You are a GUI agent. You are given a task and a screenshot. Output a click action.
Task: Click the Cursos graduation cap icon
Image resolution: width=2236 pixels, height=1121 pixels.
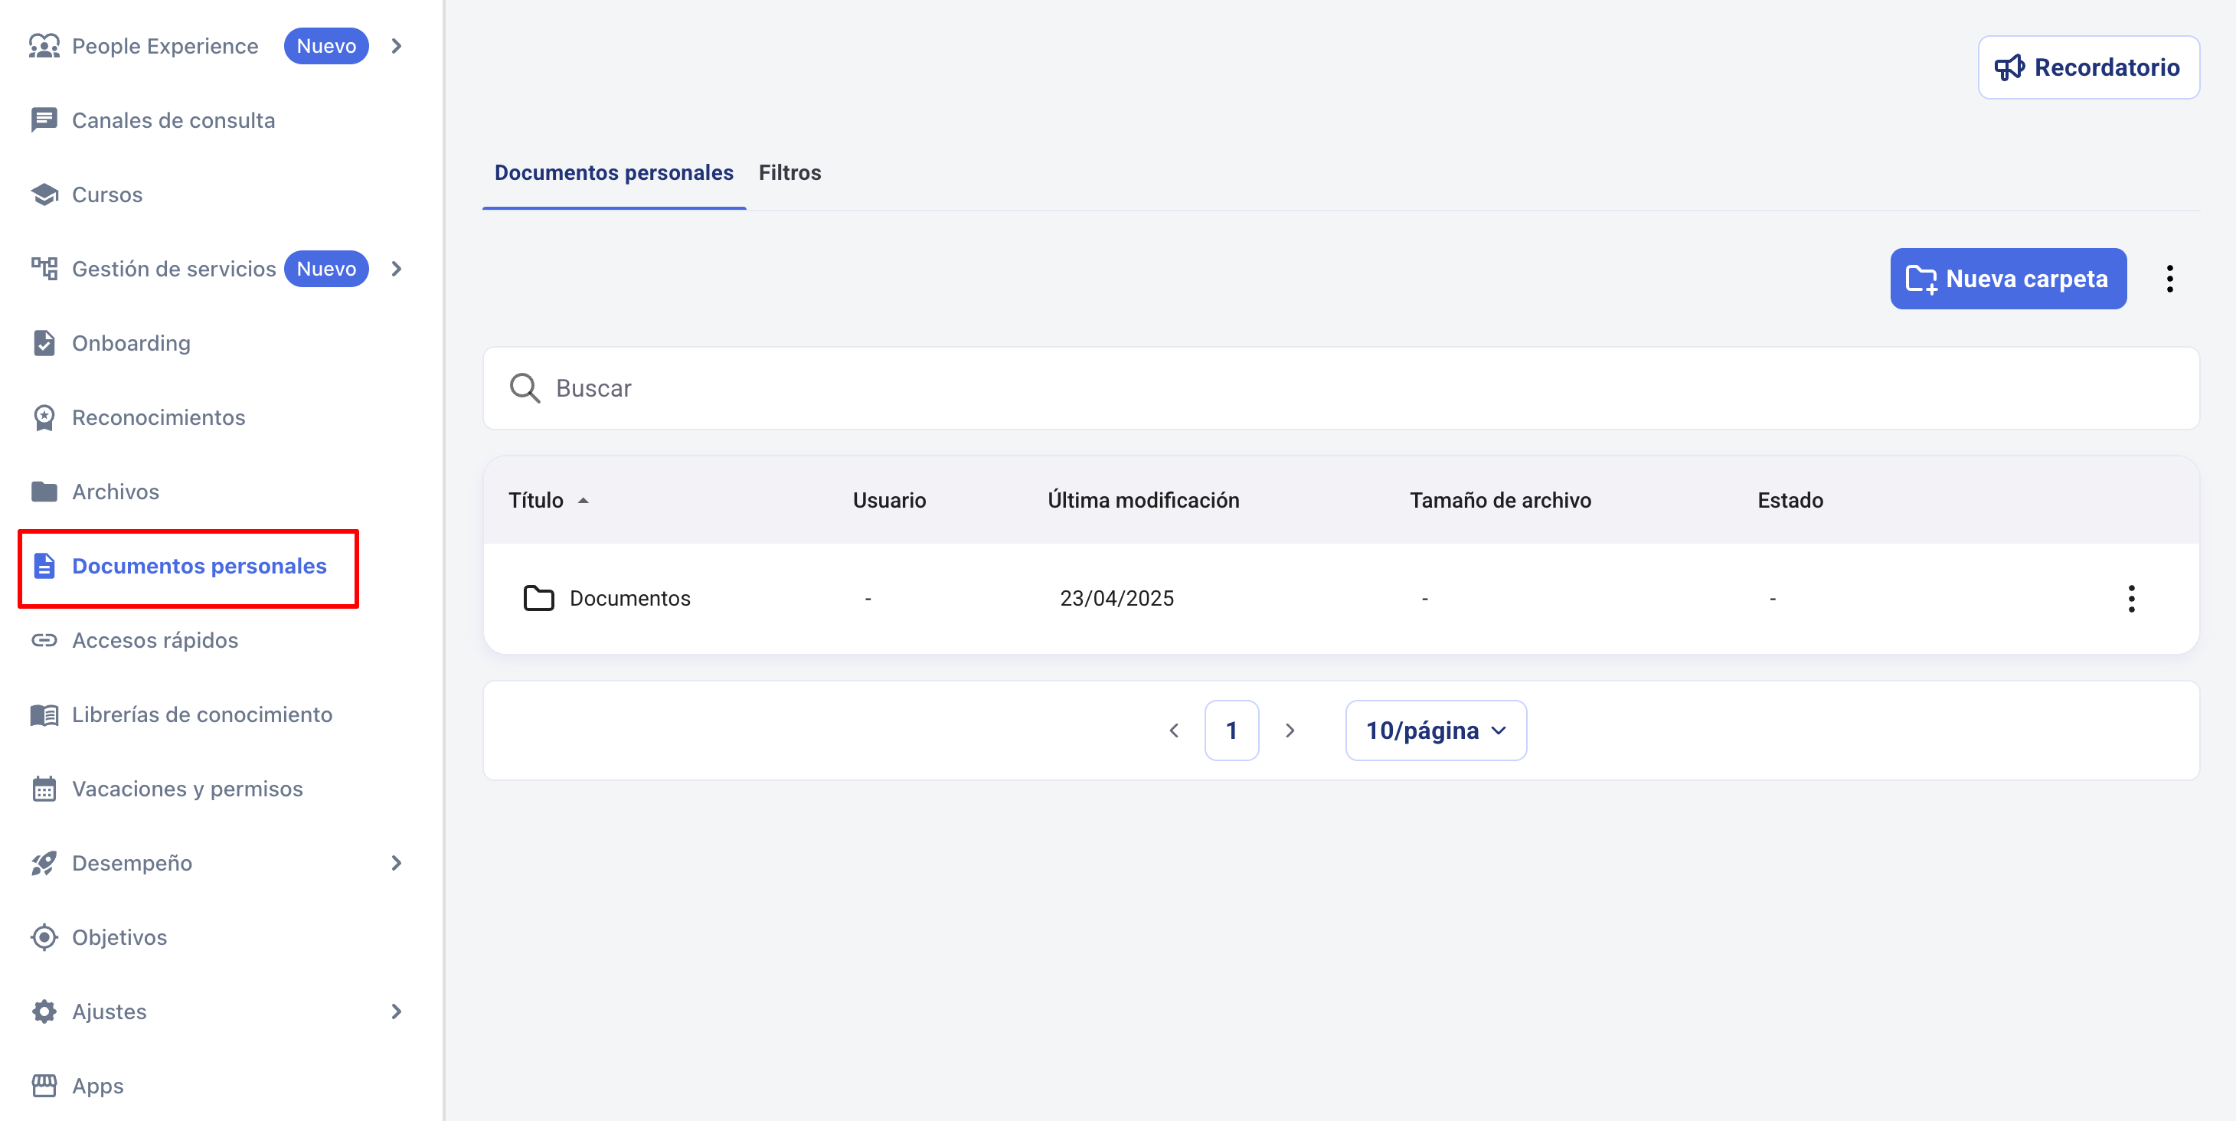[44, 194]
